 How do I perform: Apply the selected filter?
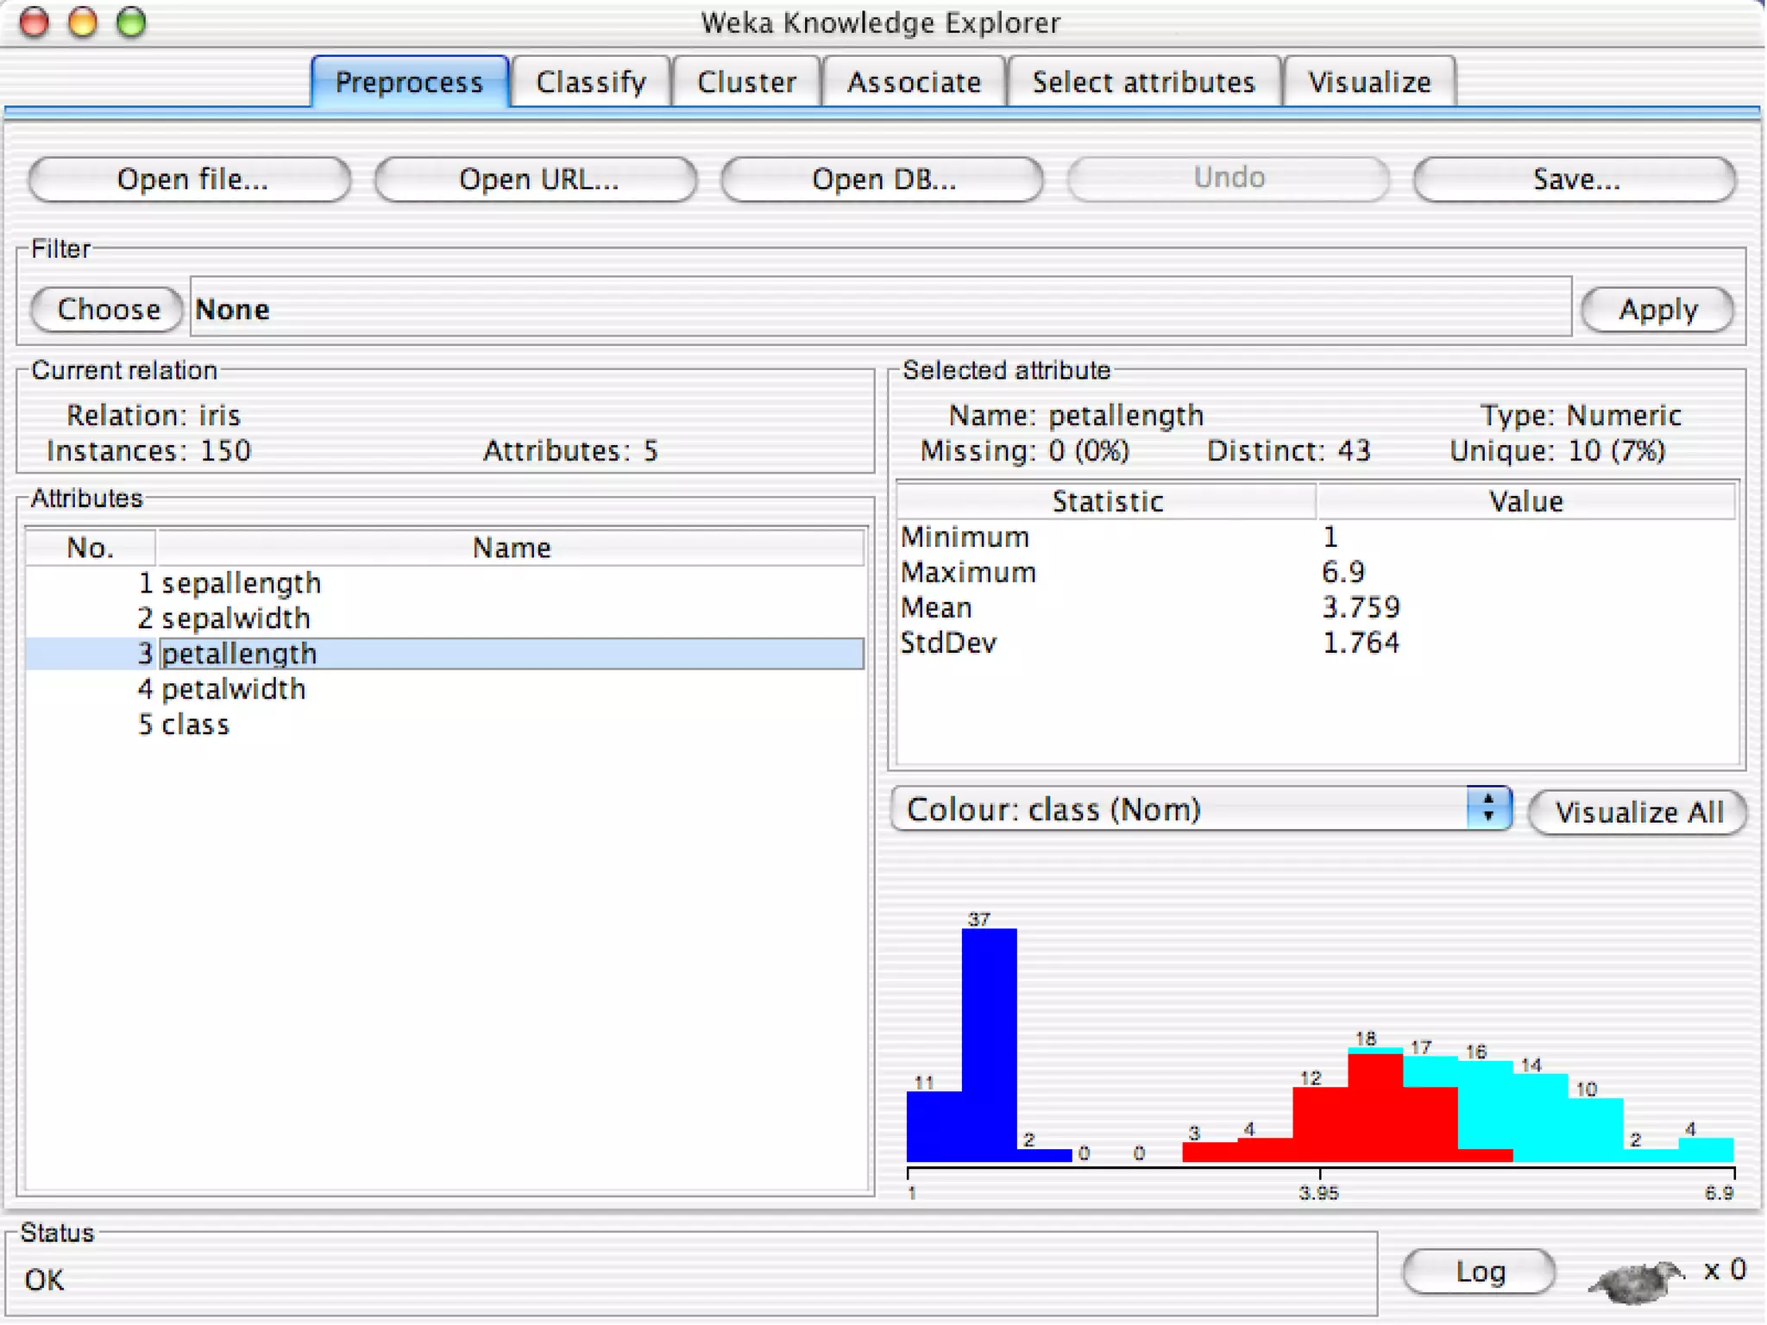point(1657,309)
